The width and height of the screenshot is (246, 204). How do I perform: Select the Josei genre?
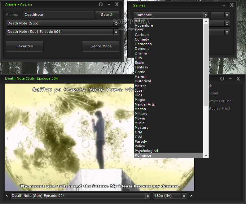click(x=169, y=90)
